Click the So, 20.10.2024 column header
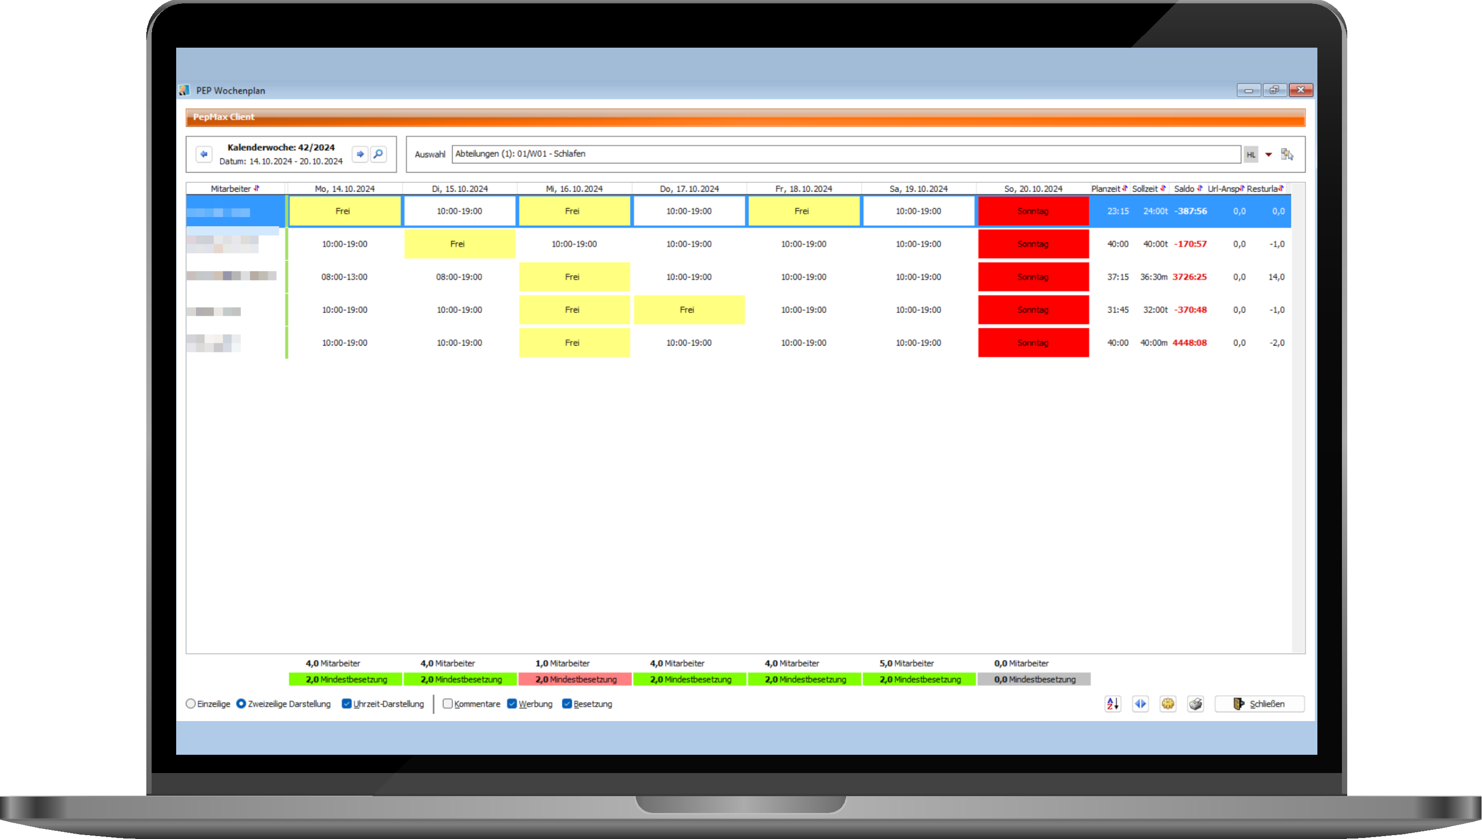 click(1032, 188)
